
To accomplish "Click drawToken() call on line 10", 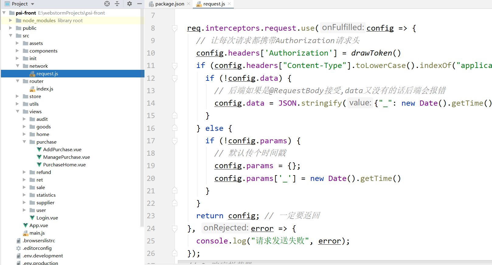I will click(x=376, y=53).
